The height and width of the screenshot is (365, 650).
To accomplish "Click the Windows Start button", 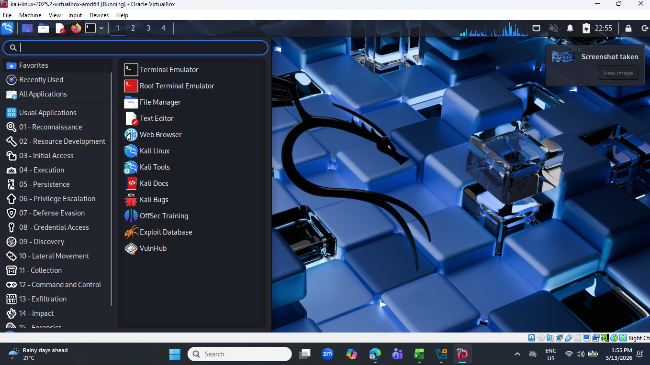I will click(x=175, y=354).
